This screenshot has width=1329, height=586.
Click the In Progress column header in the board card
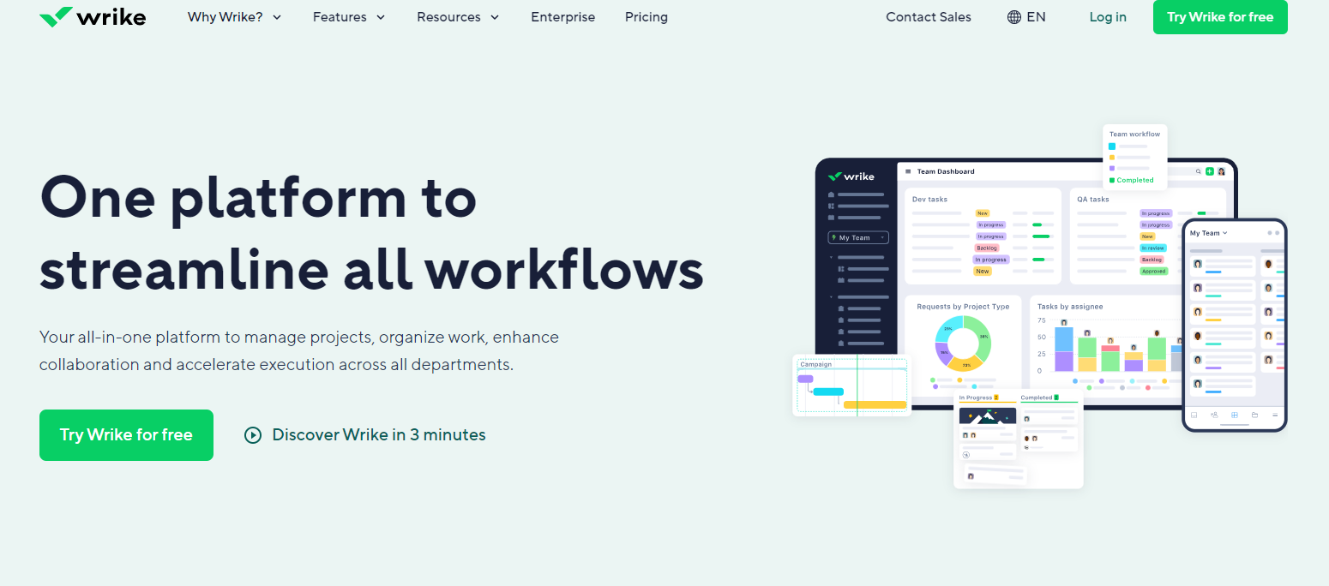(978, 398)
